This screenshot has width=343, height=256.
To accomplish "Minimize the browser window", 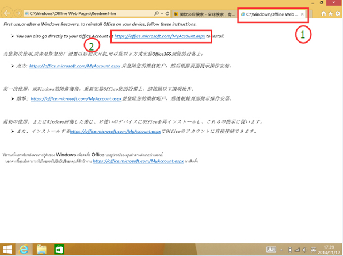I will click(x=313, y=3).
